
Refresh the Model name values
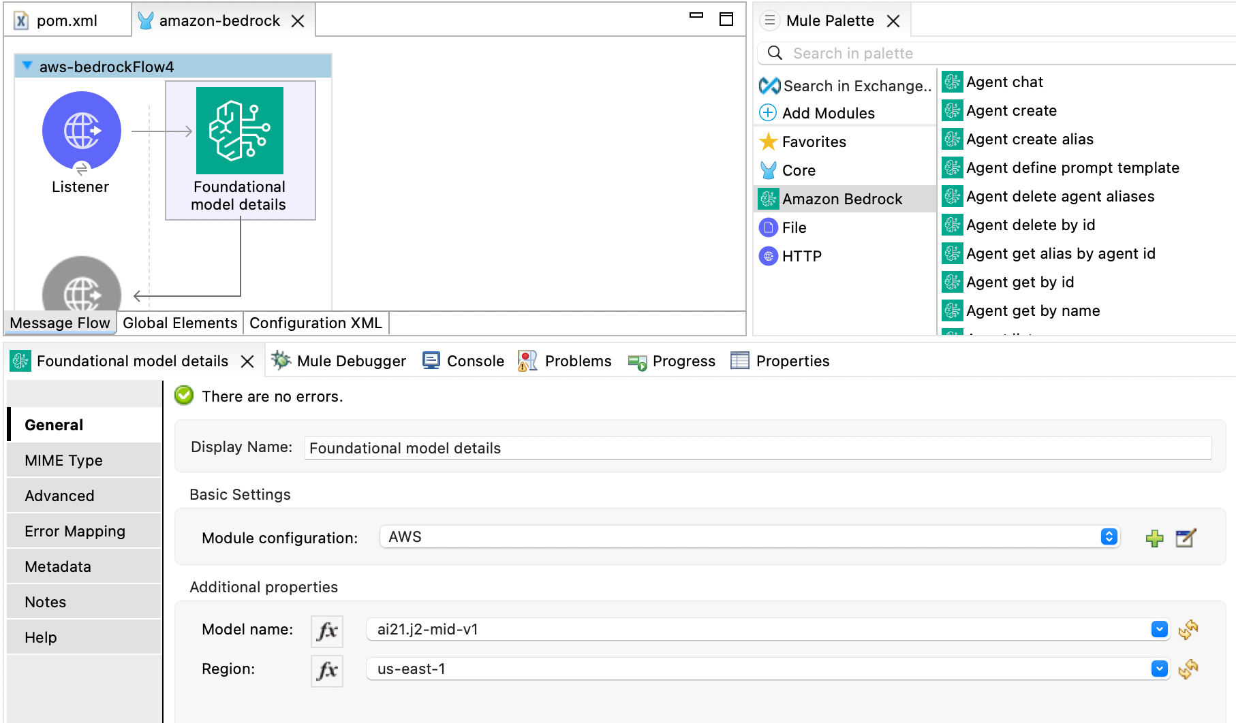coord(1188,629)
